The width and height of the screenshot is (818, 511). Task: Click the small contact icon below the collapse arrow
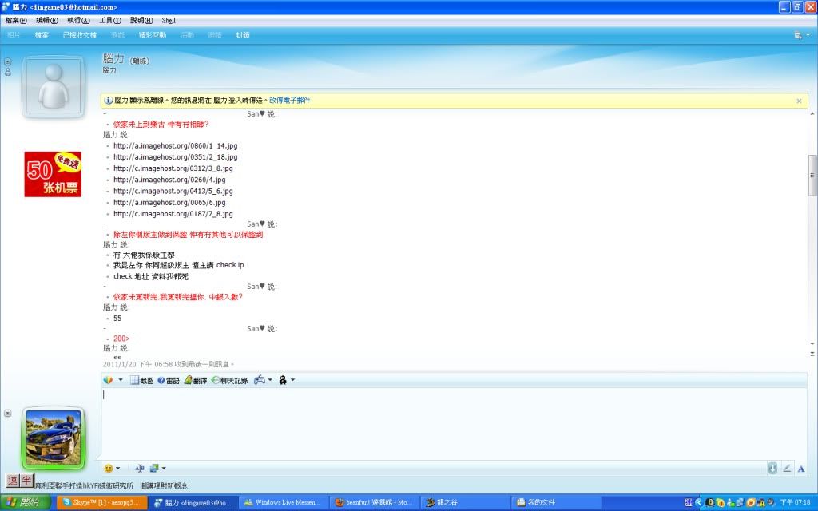[x=8, y=72]
